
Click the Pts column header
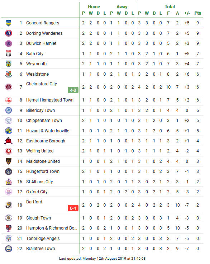pyautogui.click(x=198, y=13)
